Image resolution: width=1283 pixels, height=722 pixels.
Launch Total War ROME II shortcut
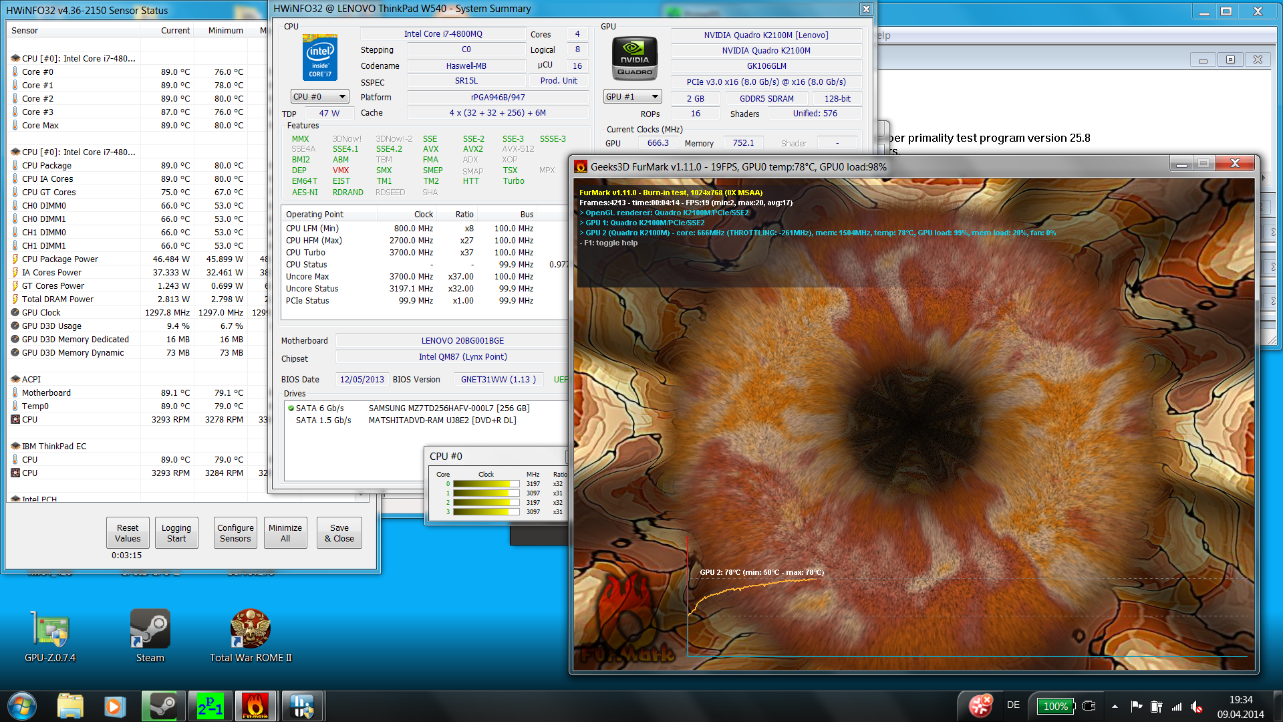click(x=251, y=636)
